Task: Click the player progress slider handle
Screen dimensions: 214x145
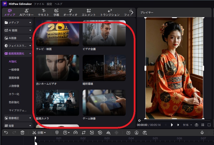Action: [139, 121]
